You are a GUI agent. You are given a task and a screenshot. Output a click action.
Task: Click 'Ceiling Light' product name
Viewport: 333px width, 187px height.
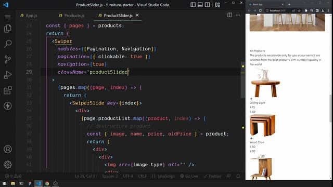(x=258, y=103)
